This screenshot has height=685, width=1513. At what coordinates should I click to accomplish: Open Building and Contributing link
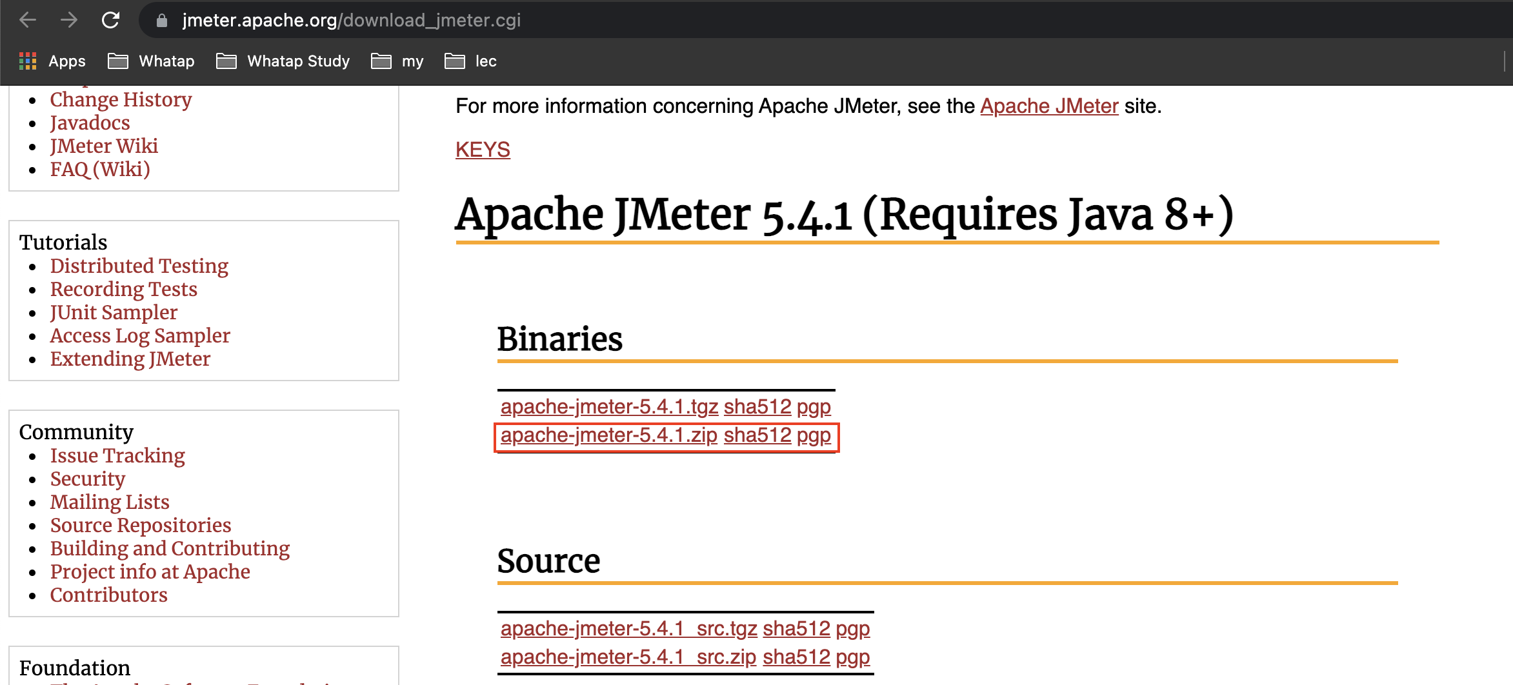pyautogui.click(x=170, y=549)
